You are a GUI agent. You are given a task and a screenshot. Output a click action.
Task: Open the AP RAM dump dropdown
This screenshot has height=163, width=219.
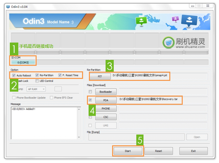(36, 89)
